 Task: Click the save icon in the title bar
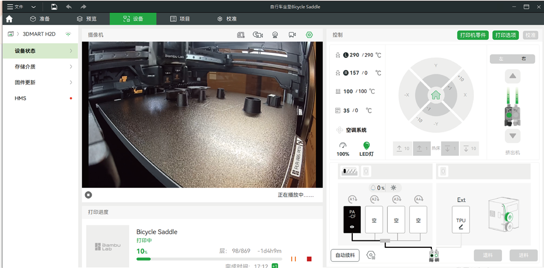point(54,6)
